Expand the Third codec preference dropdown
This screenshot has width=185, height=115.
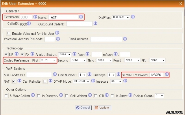[104, 60]
